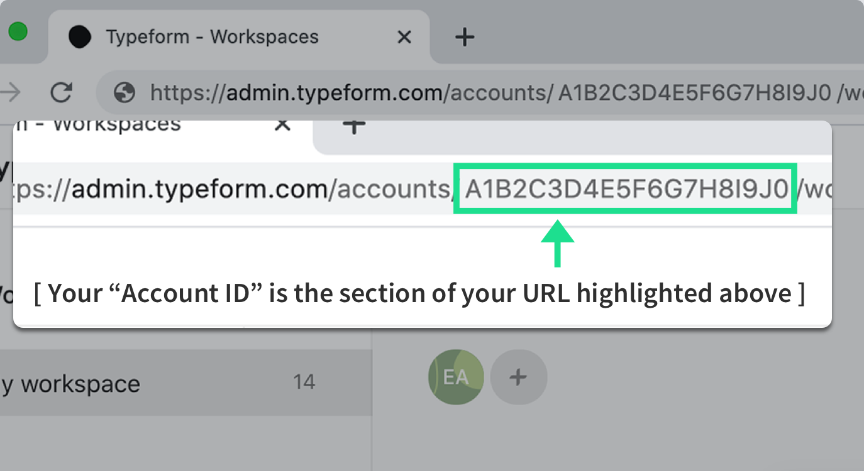The height and width of the screenshot is (471, 864).
Task: Click the account ID A1B2C3D4E5F6G7H8I9J0 in zoomed URL
Action: [626, 188]
